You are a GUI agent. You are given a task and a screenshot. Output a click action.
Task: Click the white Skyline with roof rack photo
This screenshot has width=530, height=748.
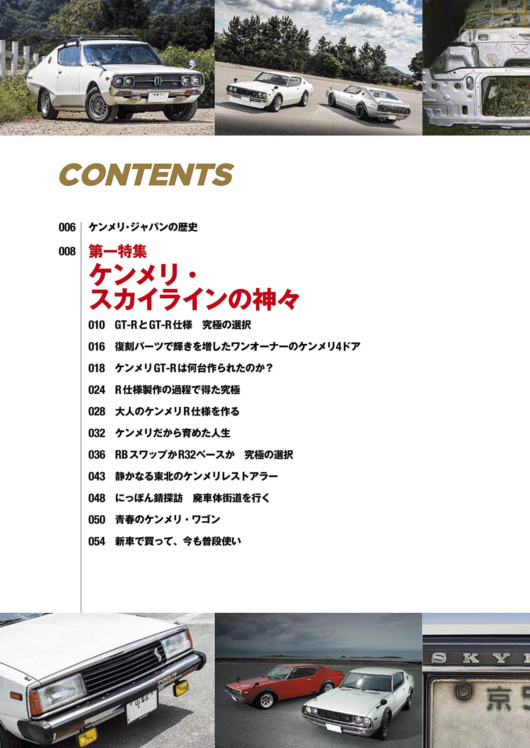coord(107,68)
